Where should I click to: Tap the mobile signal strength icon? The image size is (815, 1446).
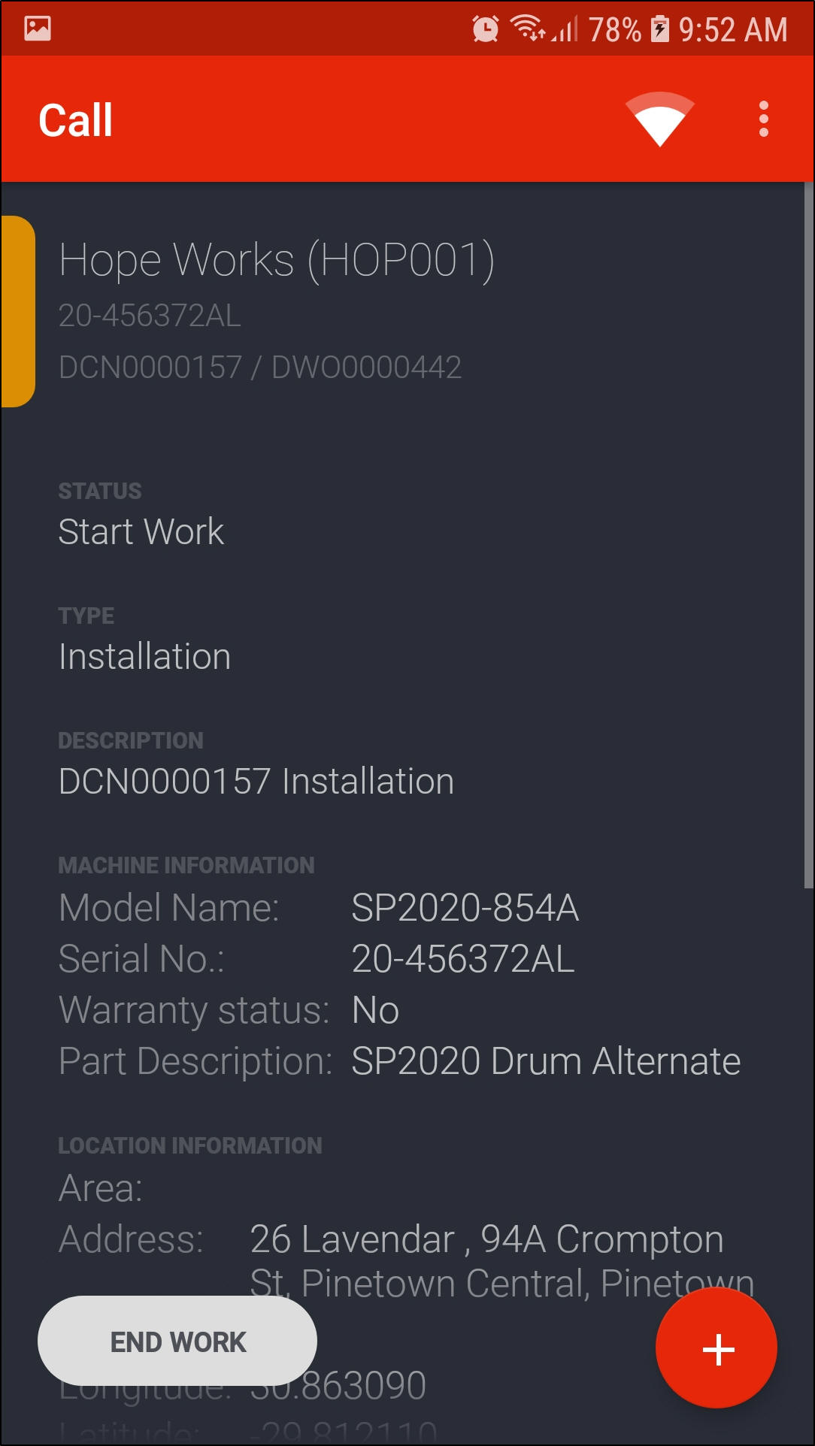[x=566, y=30]
